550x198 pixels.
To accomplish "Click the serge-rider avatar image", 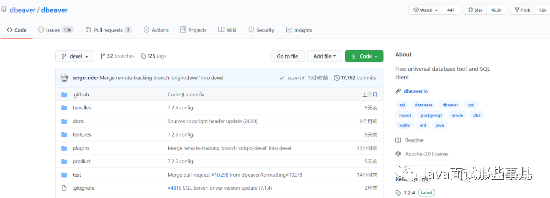I will 64,78.
